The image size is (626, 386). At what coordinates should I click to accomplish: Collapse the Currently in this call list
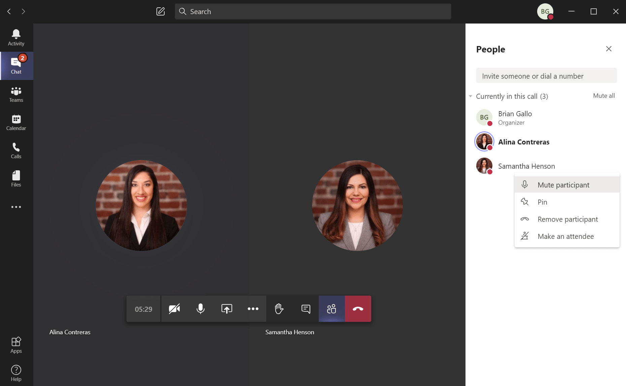471,96
